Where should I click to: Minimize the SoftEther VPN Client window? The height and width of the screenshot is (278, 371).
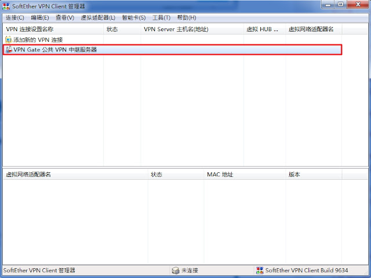point(328,5)
